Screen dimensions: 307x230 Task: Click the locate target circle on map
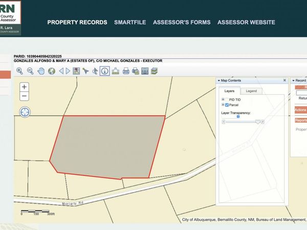point(25,112)
